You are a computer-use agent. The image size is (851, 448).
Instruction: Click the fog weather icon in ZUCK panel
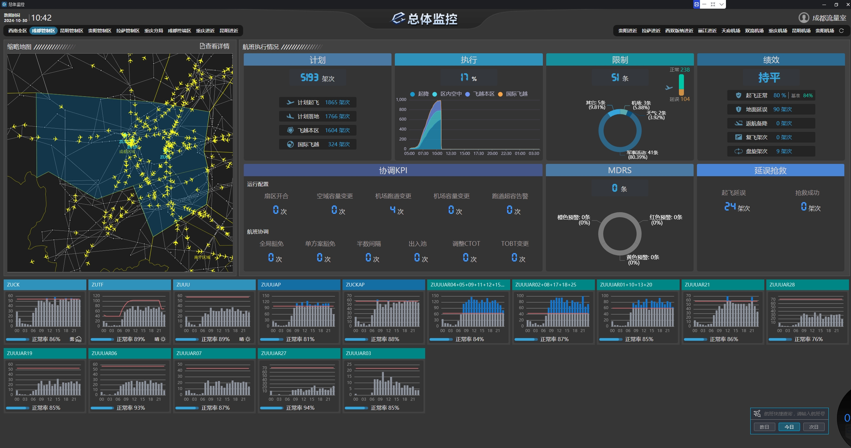pyautogui.click(x=78, y=339)
